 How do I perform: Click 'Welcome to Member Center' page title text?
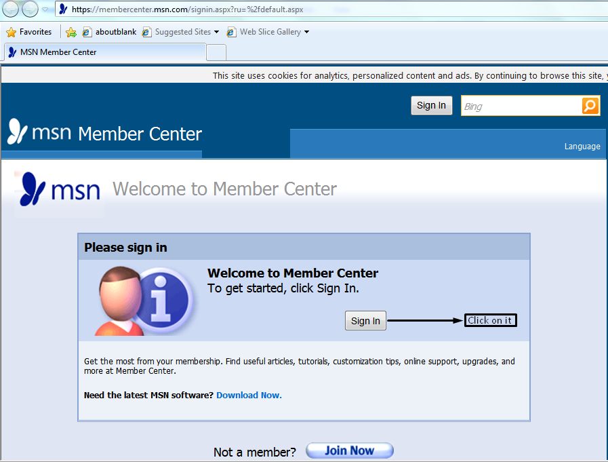tap(224, 189)
